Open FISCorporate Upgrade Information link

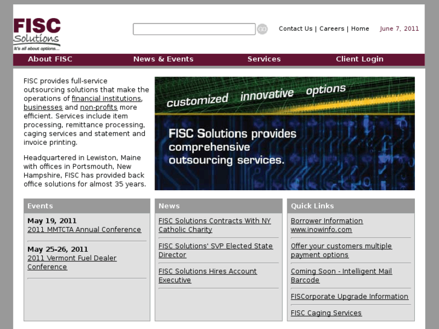coord(350,296)
